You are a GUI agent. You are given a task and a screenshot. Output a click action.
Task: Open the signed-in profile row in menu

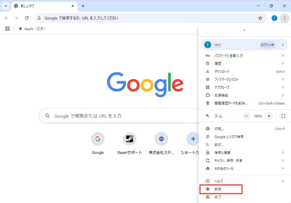tap(245, 45)
